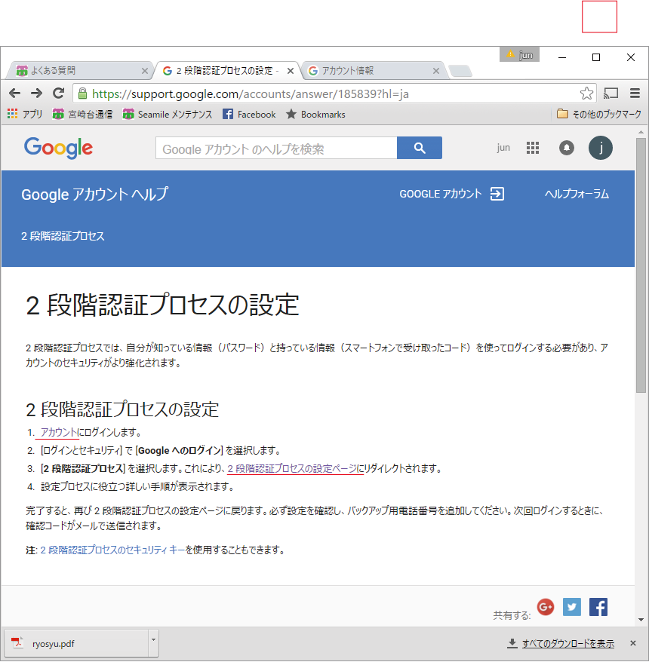Open the Cast screen icon
649x662 pixels.
pos(611,93)
